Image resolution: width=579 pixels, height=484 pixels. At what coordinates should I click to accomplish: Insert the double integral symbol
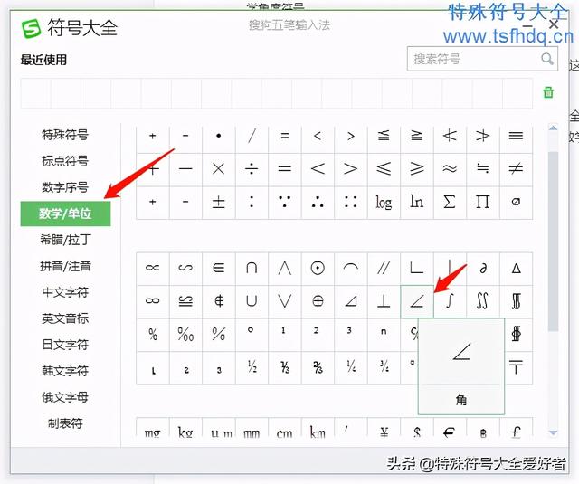[482, 301]
